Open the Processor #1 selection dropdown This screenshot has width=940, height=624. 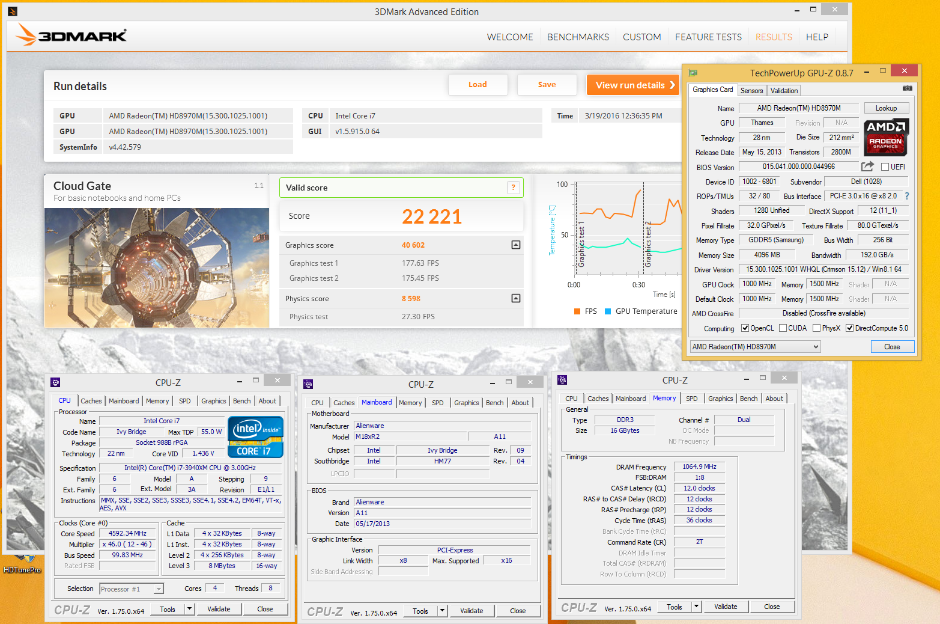click(x=132, y=589)
